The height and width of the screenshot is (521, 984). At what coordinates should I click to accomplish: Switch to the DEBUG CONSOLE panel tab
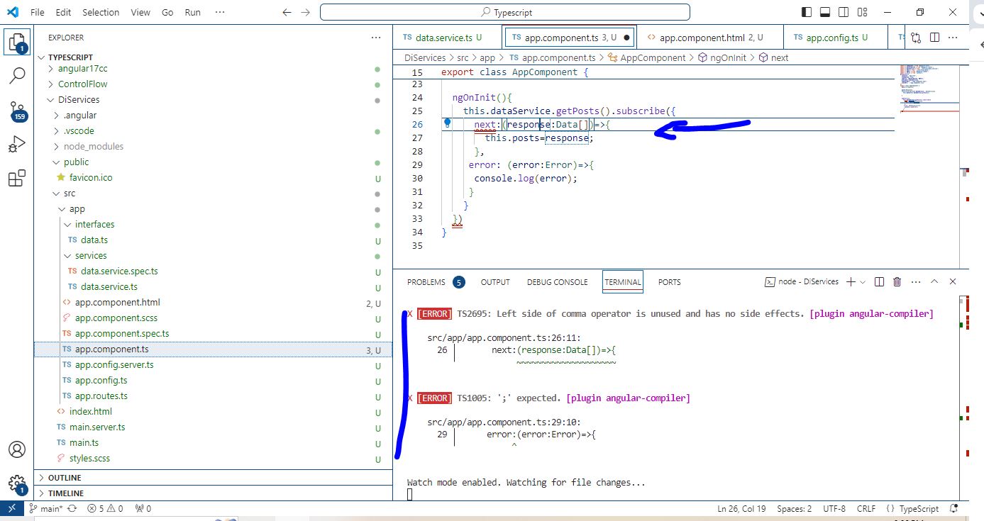(x=557, y=281)
